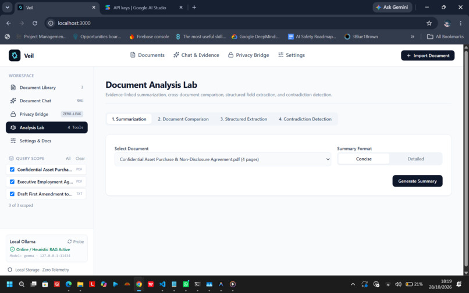Open File Explorer from the taskbar
Image resolution: width=469 pixels, height=293 pixels.
click(80, 284)
